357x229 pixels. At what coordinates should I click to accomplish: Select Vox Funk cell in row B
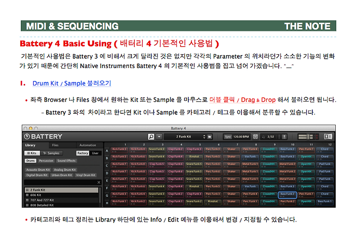pos(250,157)
